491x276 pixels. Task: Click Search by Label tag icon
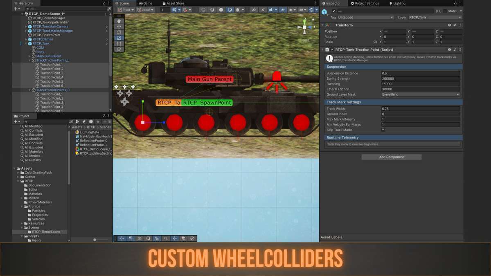click(84, 121)
